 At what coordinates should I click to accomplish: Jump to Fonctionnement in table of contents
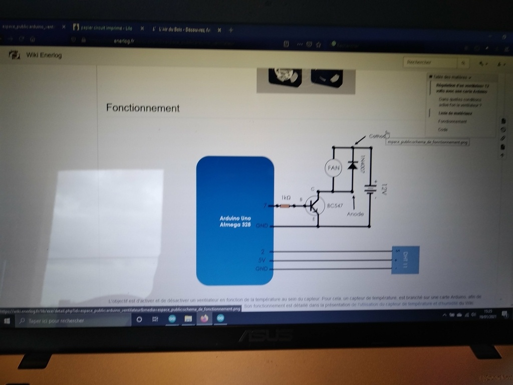[452, 121]
